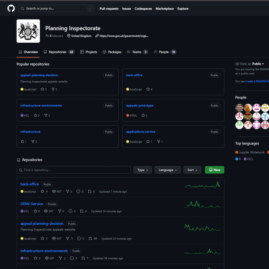This screenshot has height=269, width=269.
Task: Click the issues icon on the infrastructure-environments list row
Action: coord(72,258)
